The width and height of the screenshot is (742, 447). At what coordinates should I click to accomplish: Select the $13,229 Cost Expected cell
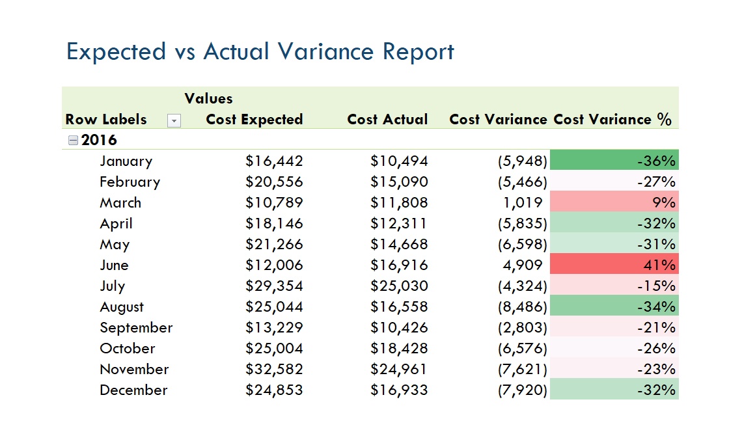[274, 327]
